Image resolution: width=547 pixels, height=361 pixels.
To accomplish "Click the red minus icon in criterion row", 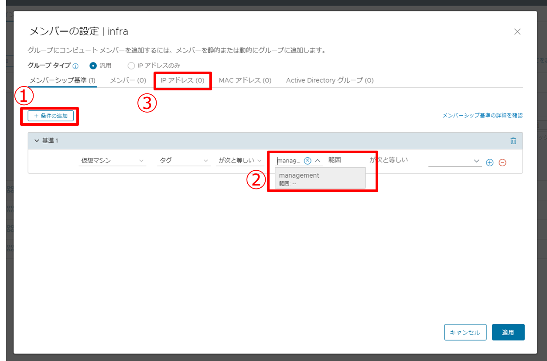I will pos(502,162).
